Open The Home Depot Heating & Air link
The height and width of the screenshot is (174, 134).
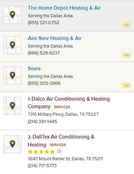point(64,8)
